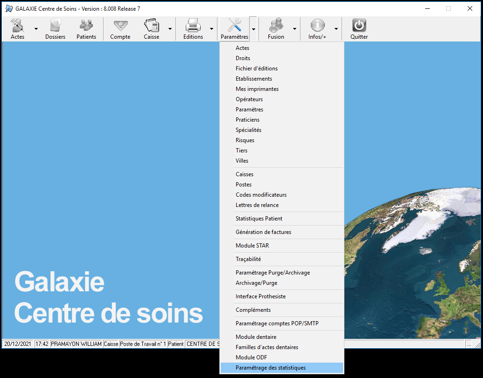Image resolution: width=483 pixels, height=378 pixels.
Task: Choose Caisses menu entry
Action: (282, 174)
